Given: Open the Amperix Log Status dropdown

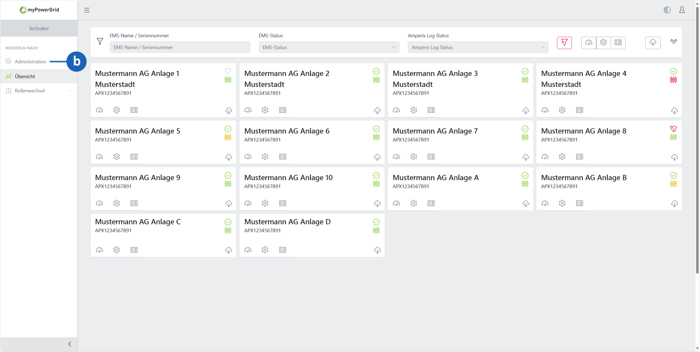Looking at the screenshot, I should (478, 48).
